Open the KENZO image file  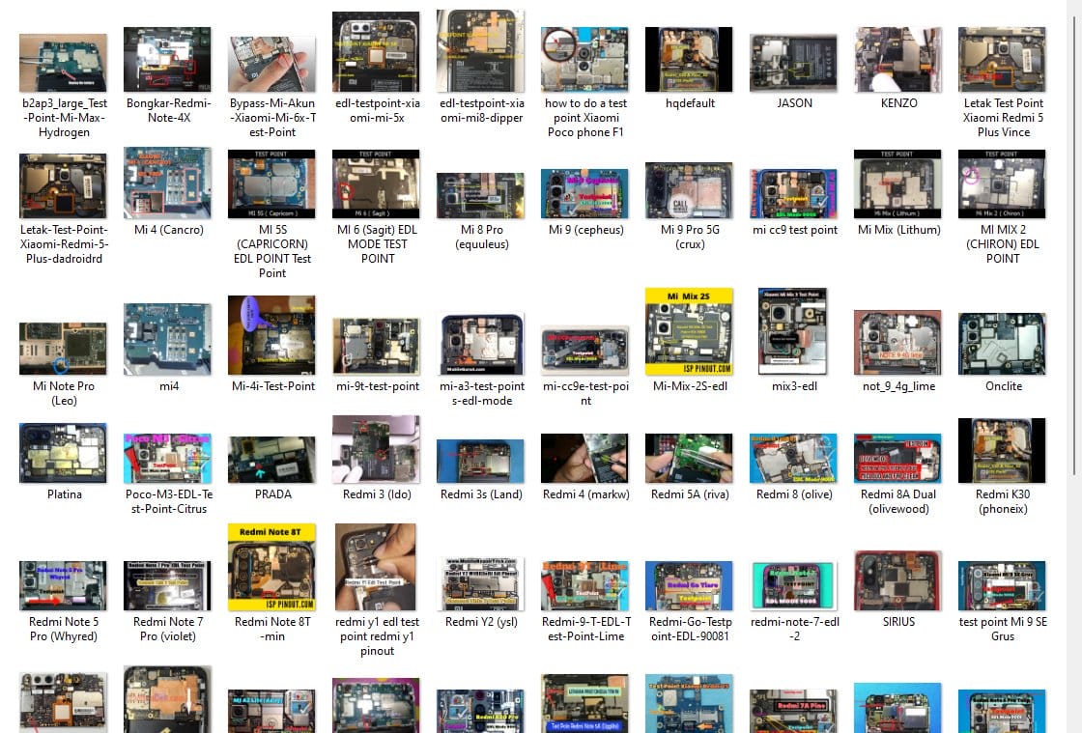tap(897, 60)
